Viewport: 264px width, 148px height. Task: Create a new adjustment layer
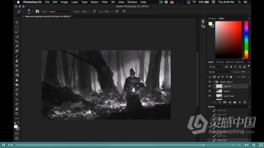[230, 102]
